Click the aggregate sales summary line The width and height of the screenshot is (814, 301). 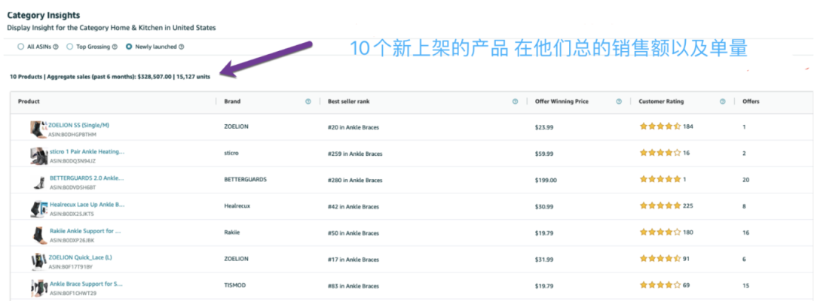110,77
